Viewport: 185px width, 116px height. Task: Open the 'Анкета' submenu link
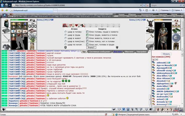178,16
